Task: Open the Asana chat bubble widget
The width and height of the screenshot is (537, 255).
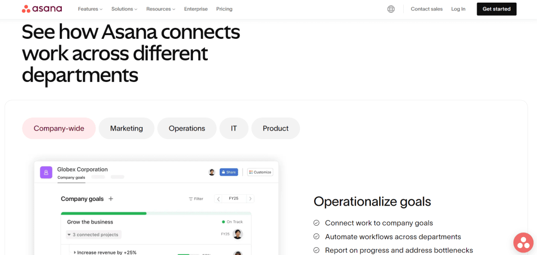Action: pos(523,242)
